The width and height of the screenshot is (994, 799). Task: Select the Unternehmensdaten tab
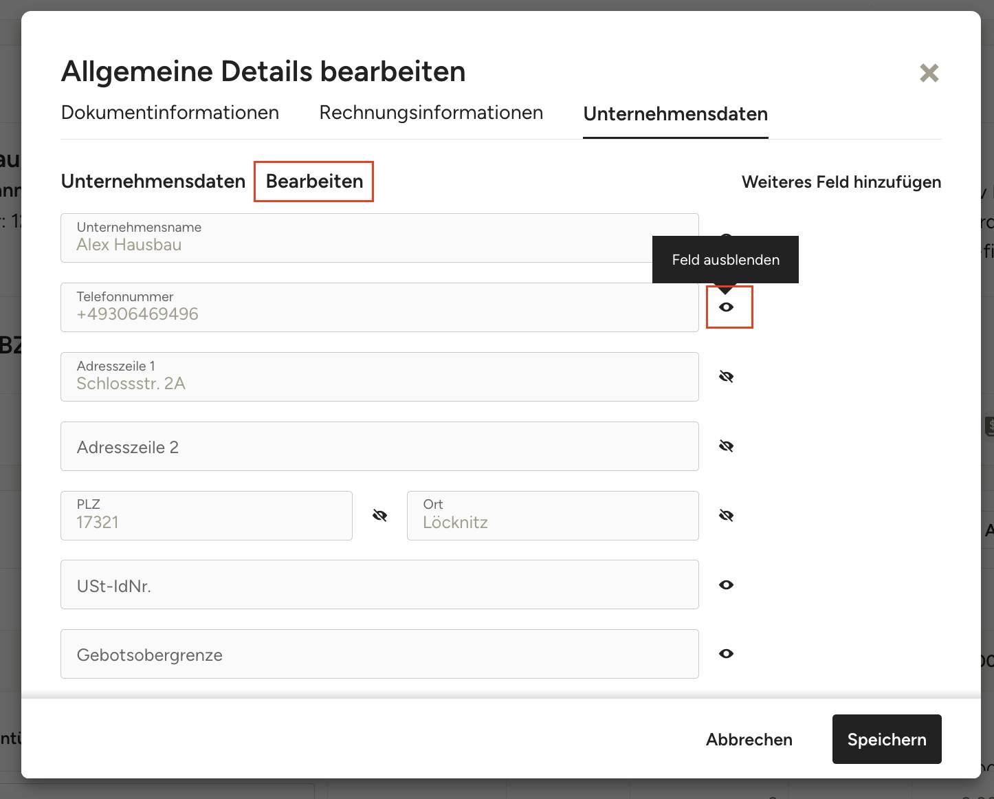point(675,114)
